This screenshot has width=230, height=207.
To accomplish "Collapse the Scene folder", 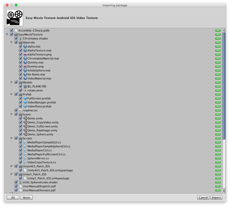I will tap(11, 114).
